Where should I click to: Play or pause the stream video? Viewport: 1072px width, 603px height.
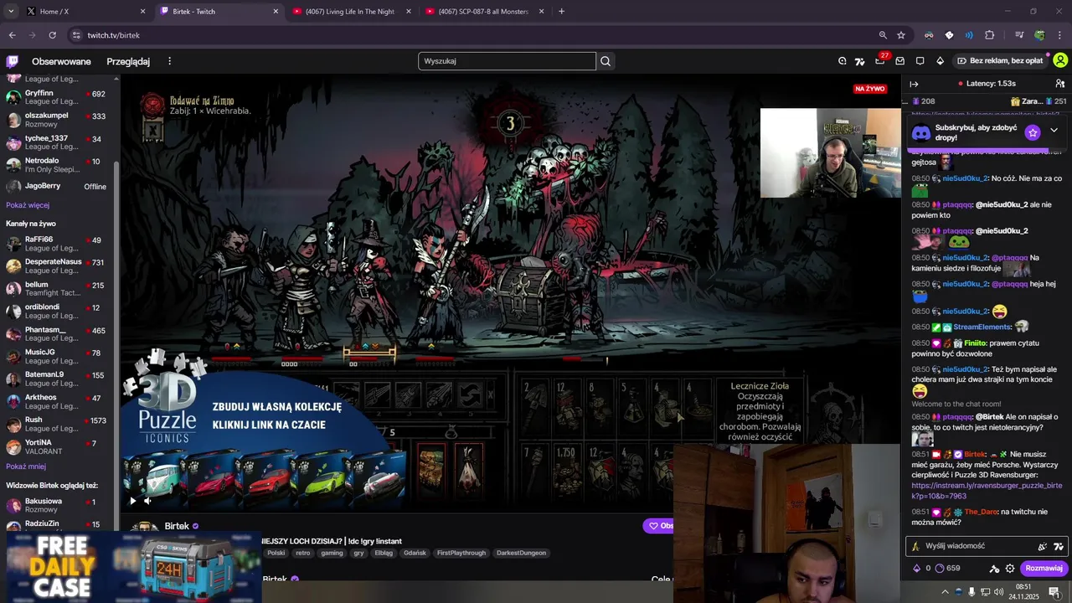coord(132,501)
